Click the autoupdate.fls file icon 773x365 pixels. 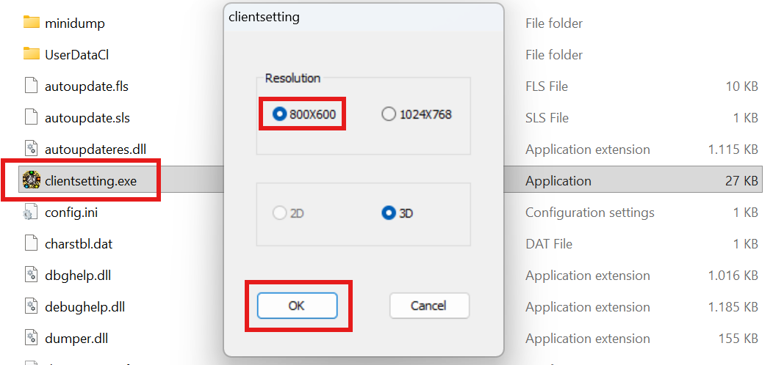click(x=31, y=86)
